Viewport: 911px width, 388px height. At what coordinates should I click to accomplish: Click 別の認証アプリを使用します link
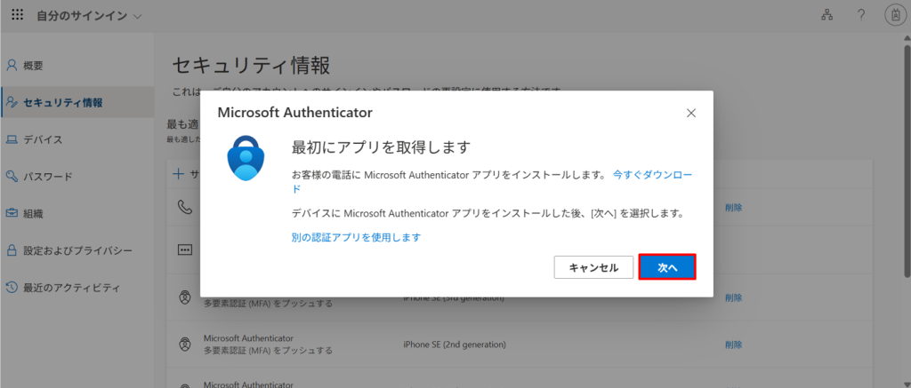(x=356, y=237)
